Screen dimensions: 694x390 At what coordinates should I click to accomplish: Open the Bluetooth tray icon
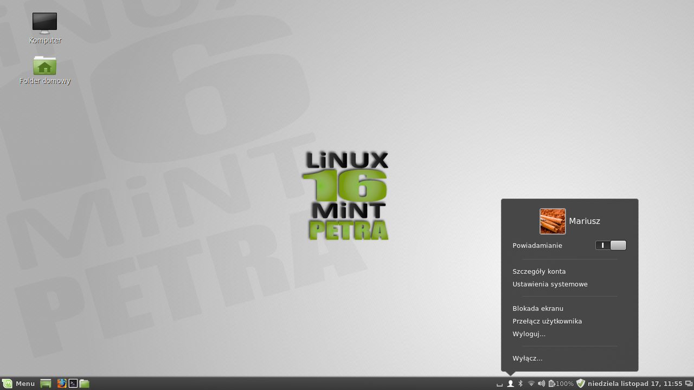pos(520,383)
